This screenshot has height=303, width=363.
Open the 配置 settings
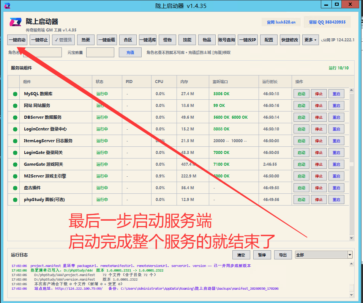pos(269,40)
